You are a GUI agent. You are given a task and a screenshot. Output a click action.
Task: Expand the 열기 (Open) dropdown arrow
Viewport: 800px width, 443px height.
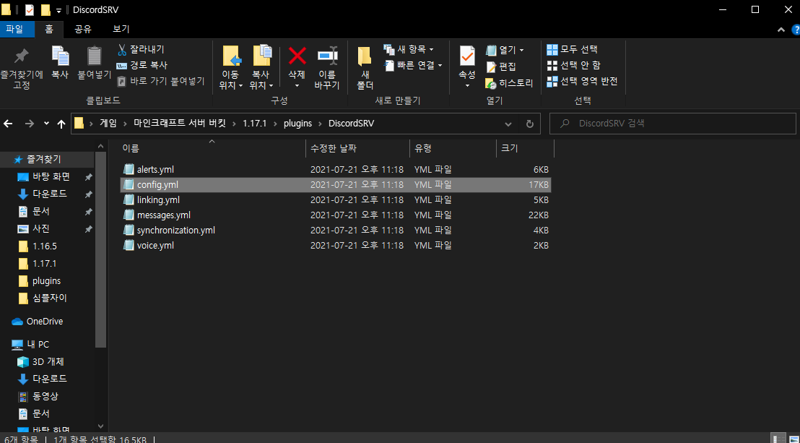(x=521, y=50)
